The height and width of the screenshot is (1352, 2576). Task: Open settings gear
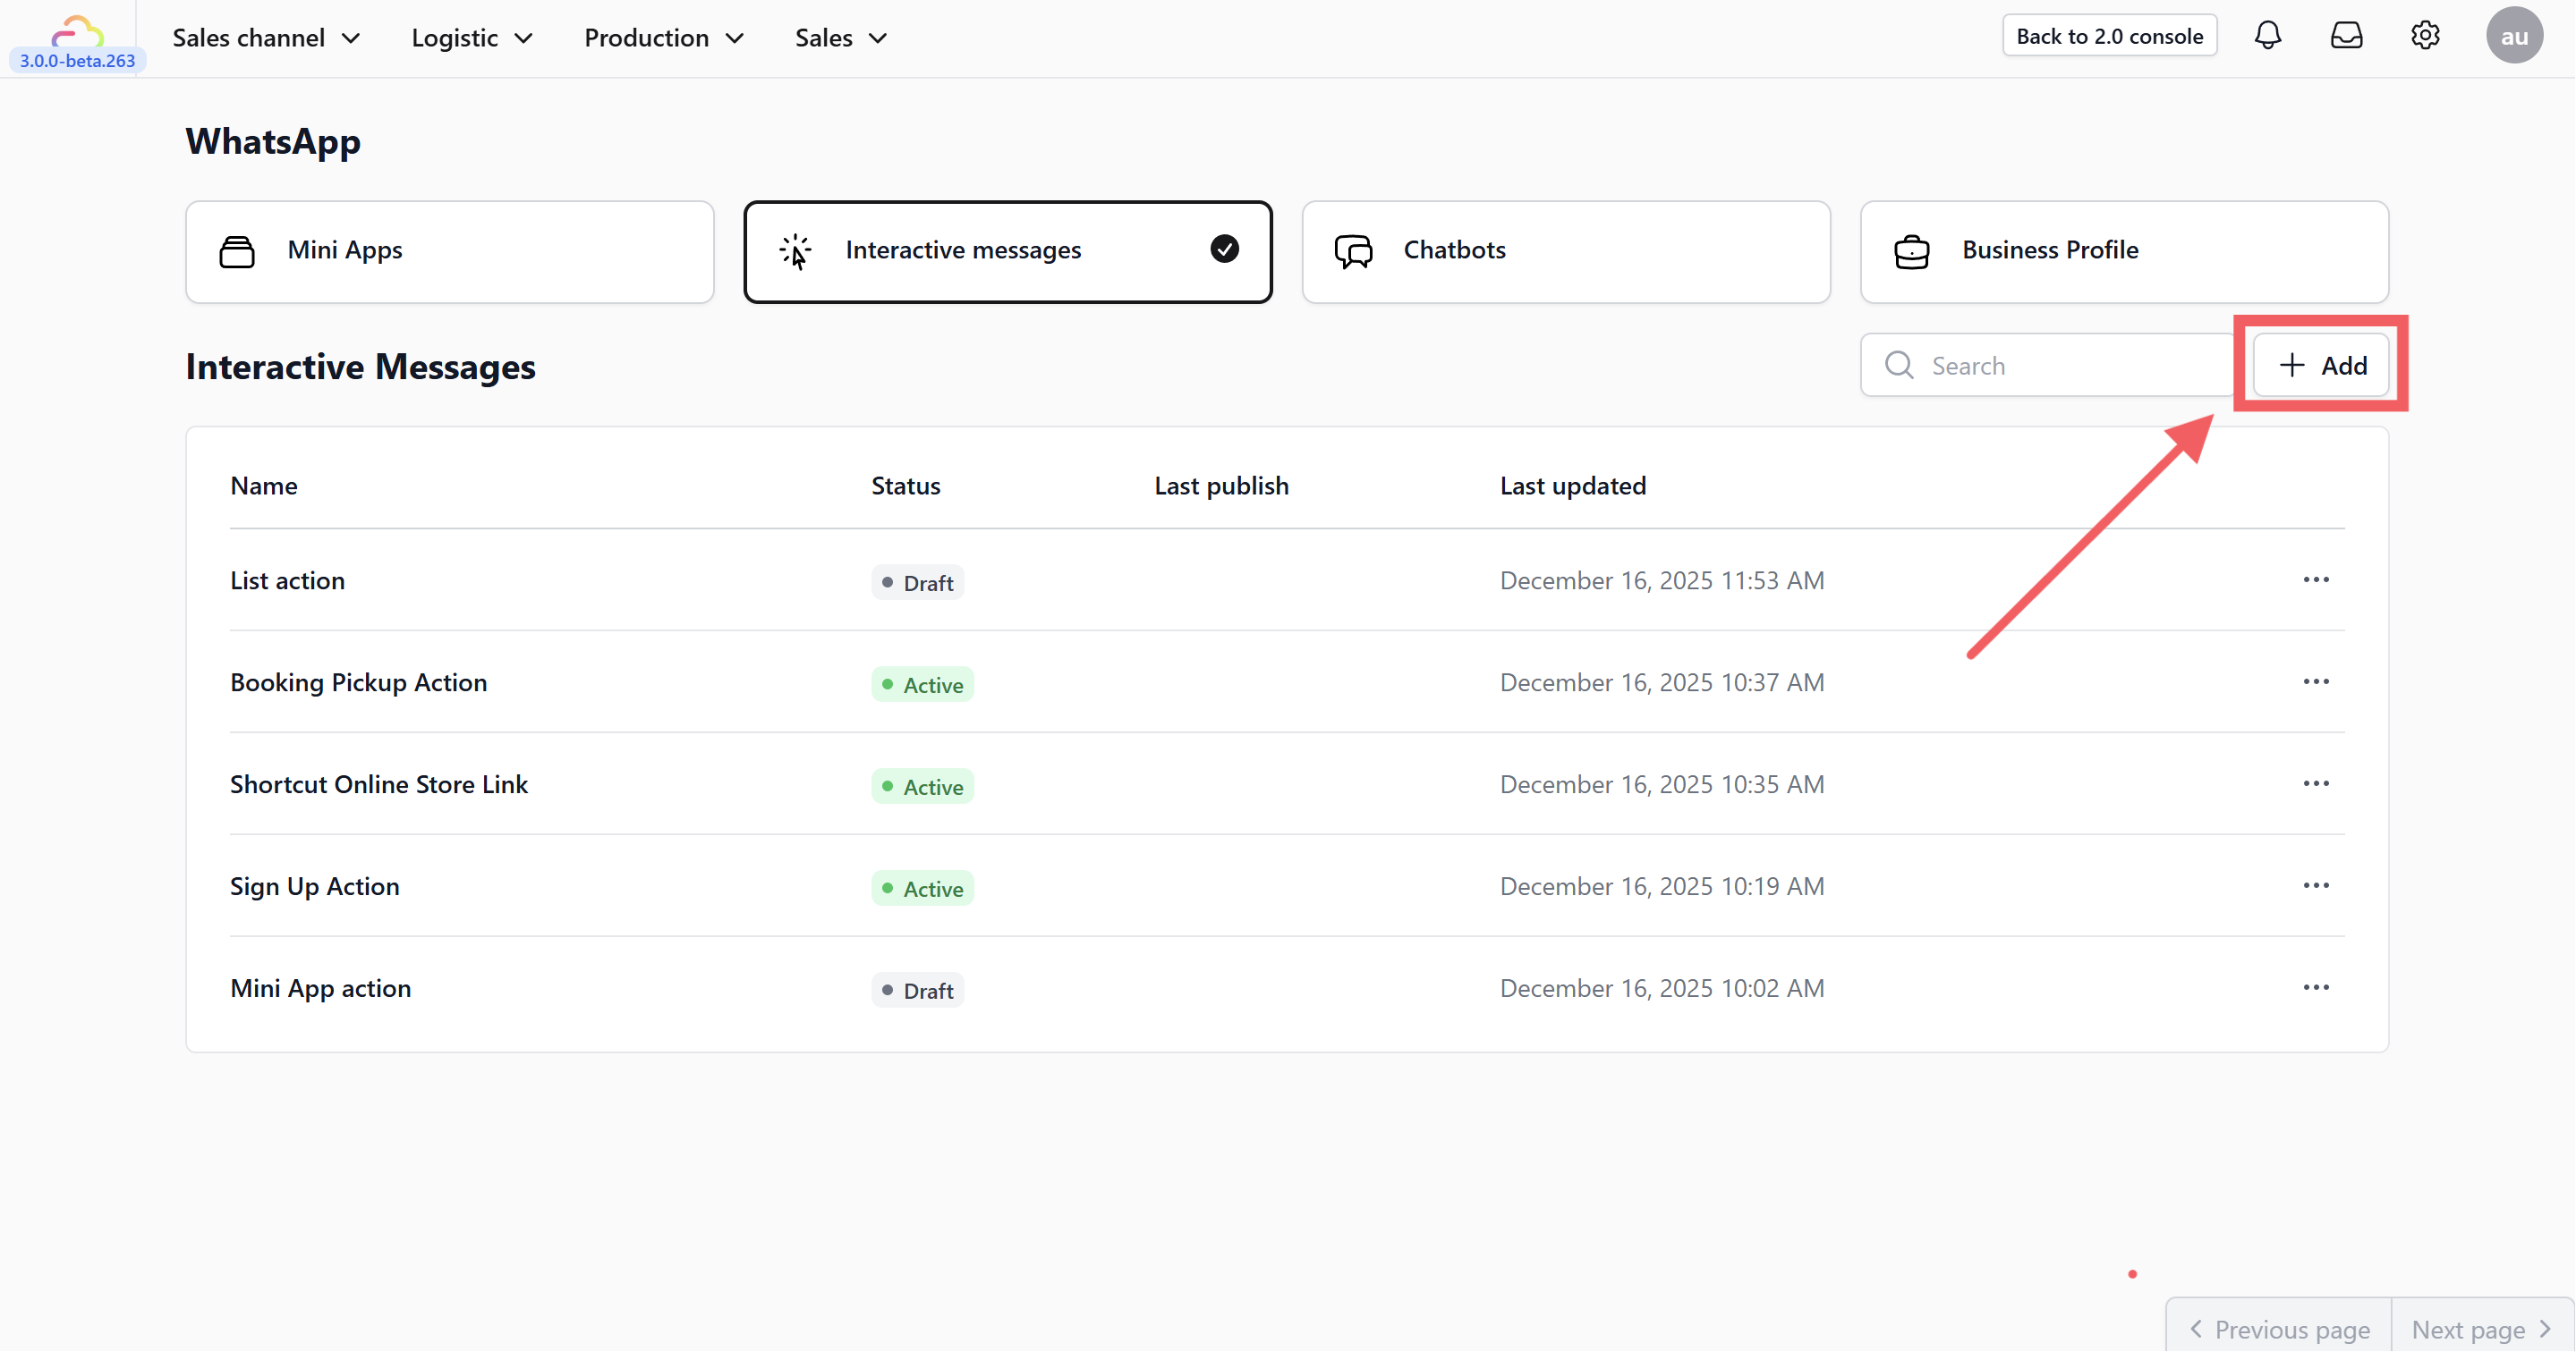pos(2425,36)
